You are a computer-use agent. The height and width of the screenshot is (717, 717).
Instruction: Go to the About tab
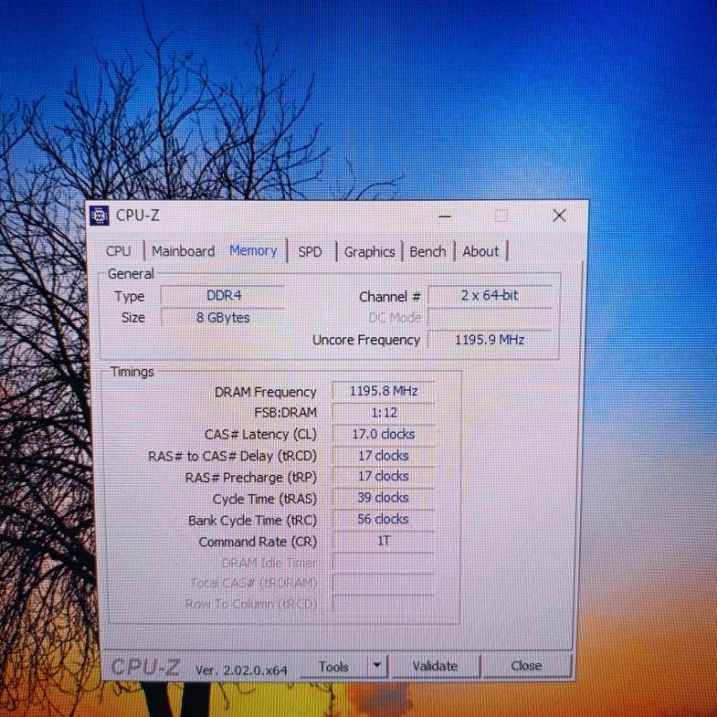[480, 252]
